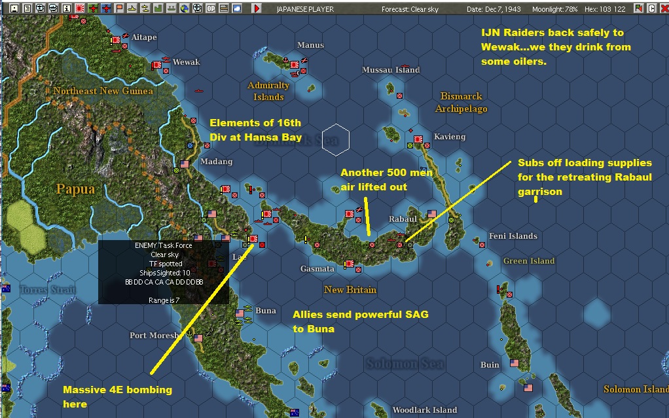Viewport: 669px width, 418px height.
Task: Select the US flag base at Buin
Action: click(x=515, y=363)
